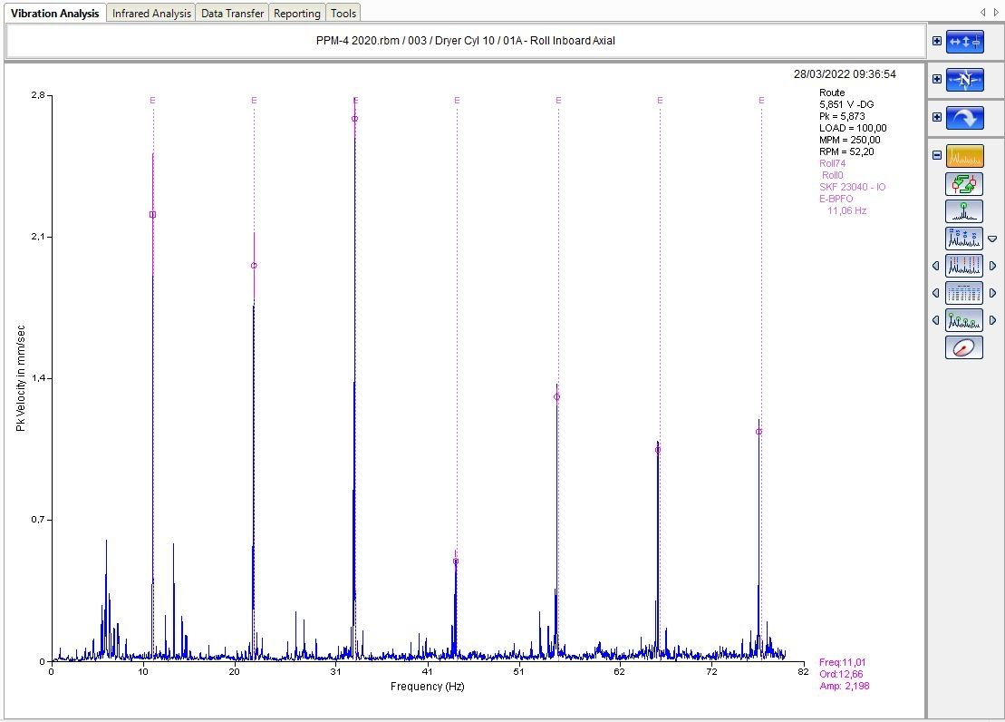Click the 'Route' label
Viewport: 1005px width, 722px height.
pyautogui.click(x=832, y=93)
